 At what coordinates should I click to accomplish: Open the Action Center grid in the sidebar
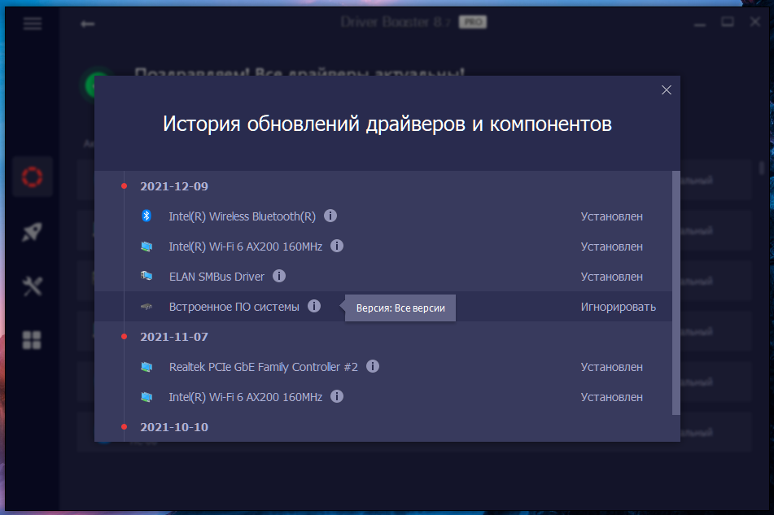click(x=32, y=340)
